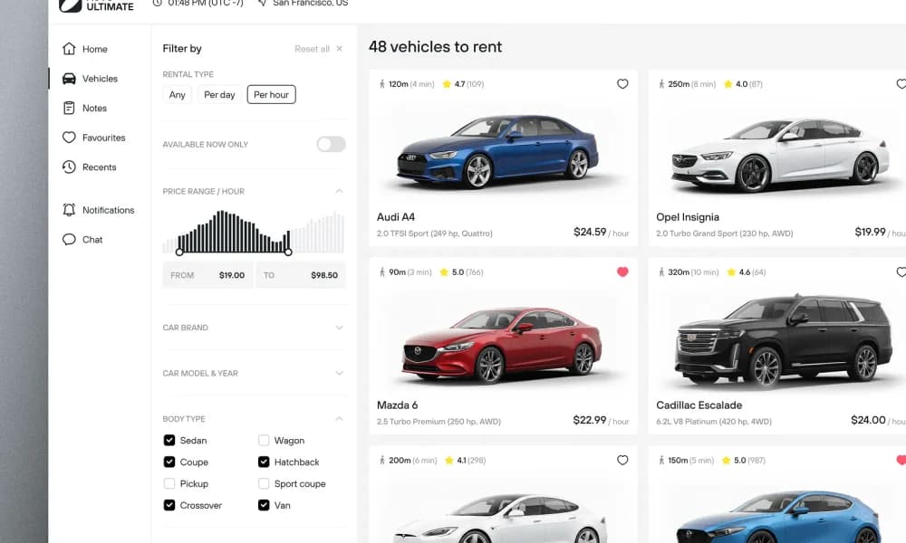Screen dimensions: 906x543
Task: Click the TO price field $98.50
Action: 301,275
